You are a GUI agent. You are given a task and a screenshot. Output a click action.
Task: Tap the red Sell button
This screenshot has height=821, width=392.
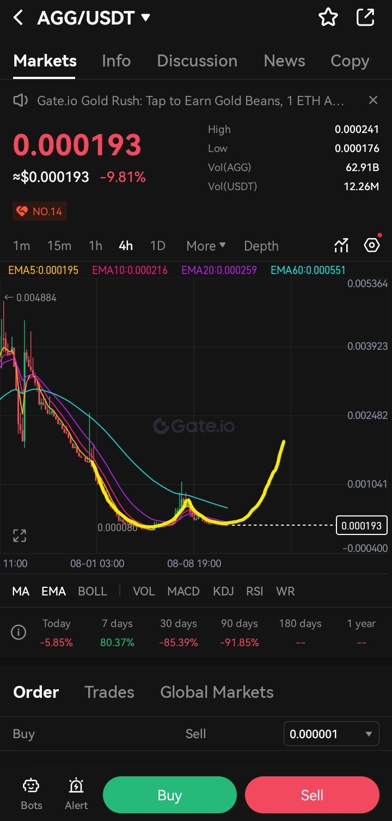(x=312, y=795)
